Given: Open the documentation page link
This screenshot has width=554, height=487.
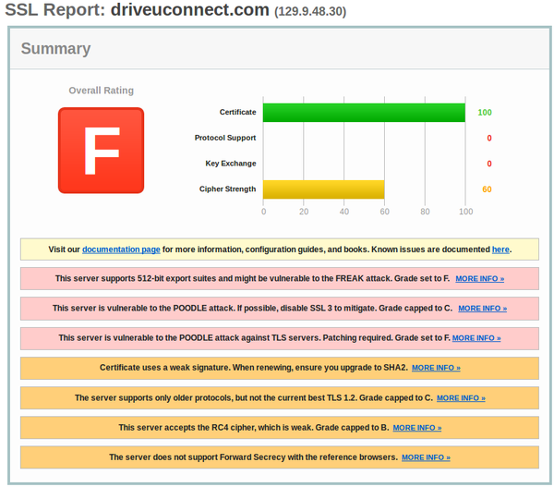Looking at the screenshot, I should coord(121,250).
